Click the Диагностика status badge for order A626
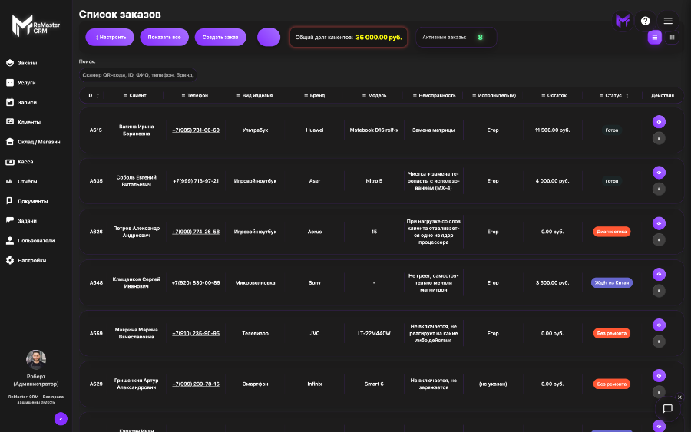 click(611, 231)
